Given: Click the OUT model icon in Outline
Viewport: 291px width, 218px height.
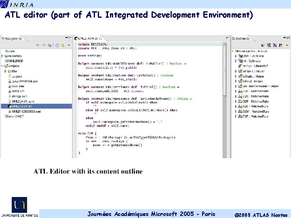Looking at the screenshot, I should 240,56.
